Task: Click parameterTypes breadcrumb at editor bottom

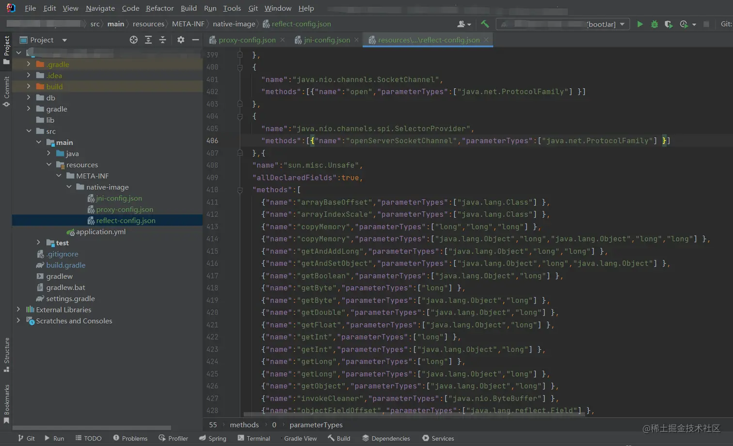Action: click(x=316, y=425)
